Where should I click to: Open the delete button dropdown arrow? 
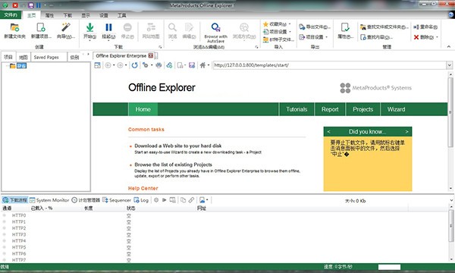coord(437,37)
